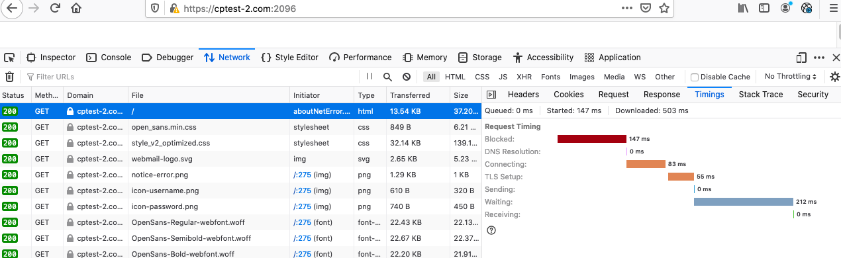The width and height of the screenshot is (841, 258).
Task: Filter requests by JS
Action: coord(503,77)
